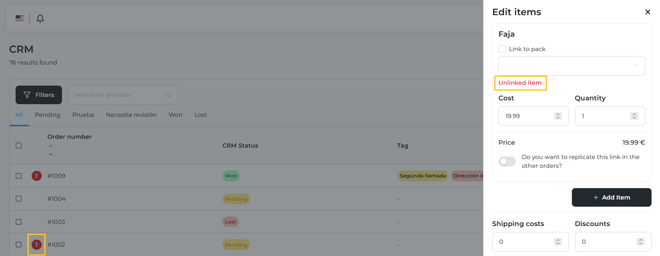Select the checkbox for order #1004
The height and width of the screenshot is (256, 660).
coord(19,199)
